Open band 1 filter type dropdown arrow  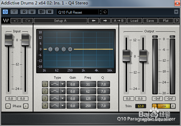pyautogui.click(x=62, y=84)
